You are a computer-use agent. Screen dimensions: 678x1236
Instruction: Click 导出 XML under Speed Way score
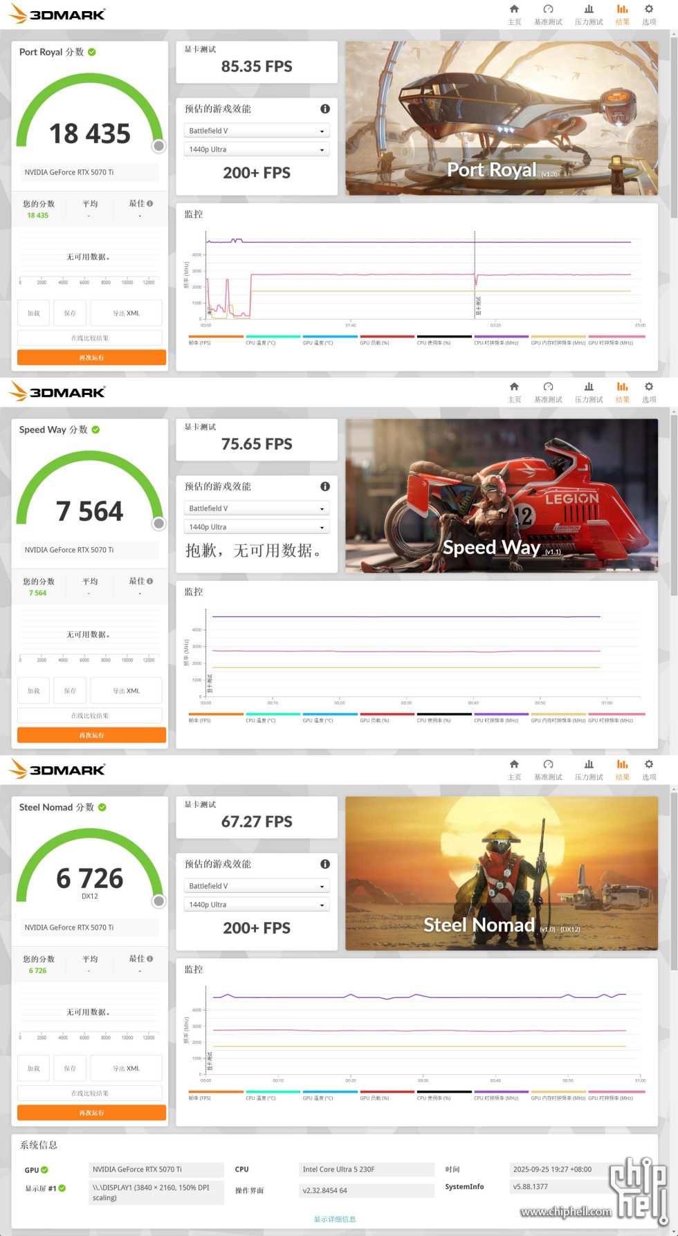tap(127, 691)
